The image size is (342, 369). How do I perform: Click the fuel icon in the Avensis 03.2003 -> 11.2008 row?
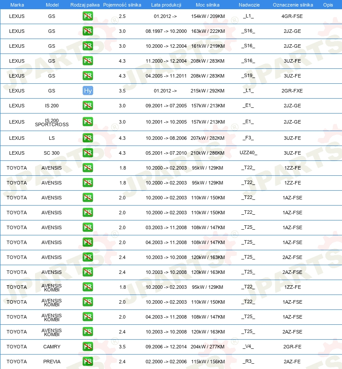point(87,227)
